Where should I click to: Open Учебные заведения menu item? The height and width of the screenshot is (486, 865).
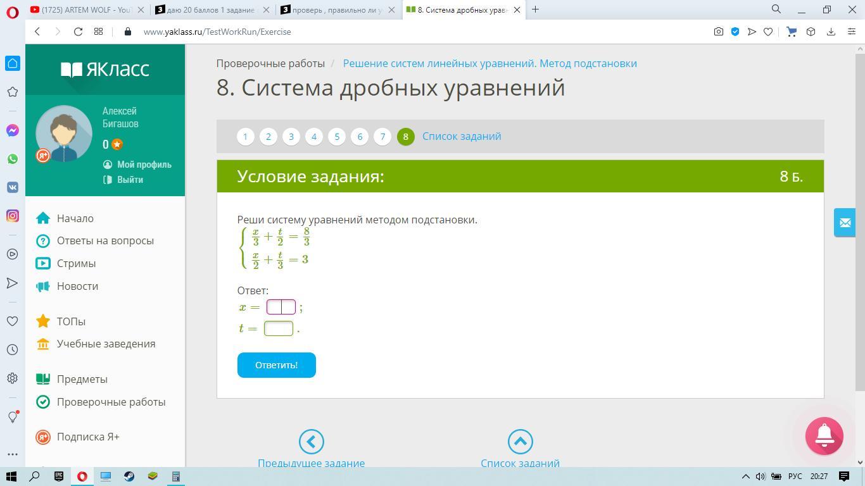(96, 344)
